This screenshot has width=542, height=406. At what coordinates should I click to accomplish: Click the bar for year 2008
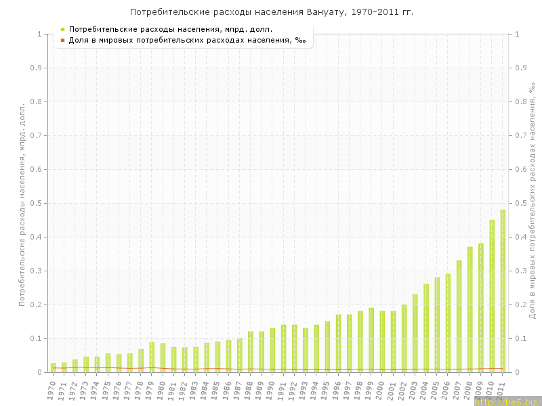tap(470, 310)
